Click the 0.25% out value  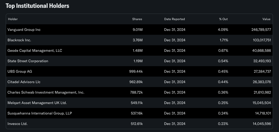tap(223, 103)
